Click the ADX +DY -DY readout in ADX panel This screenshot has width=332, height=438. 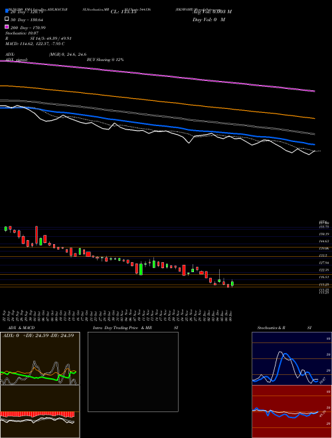pos(38,336)
